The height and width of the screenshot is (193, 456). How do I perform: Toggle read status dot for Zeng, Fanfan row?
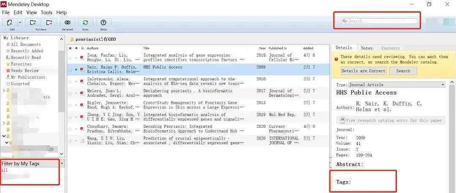click(x=76, y=58)
